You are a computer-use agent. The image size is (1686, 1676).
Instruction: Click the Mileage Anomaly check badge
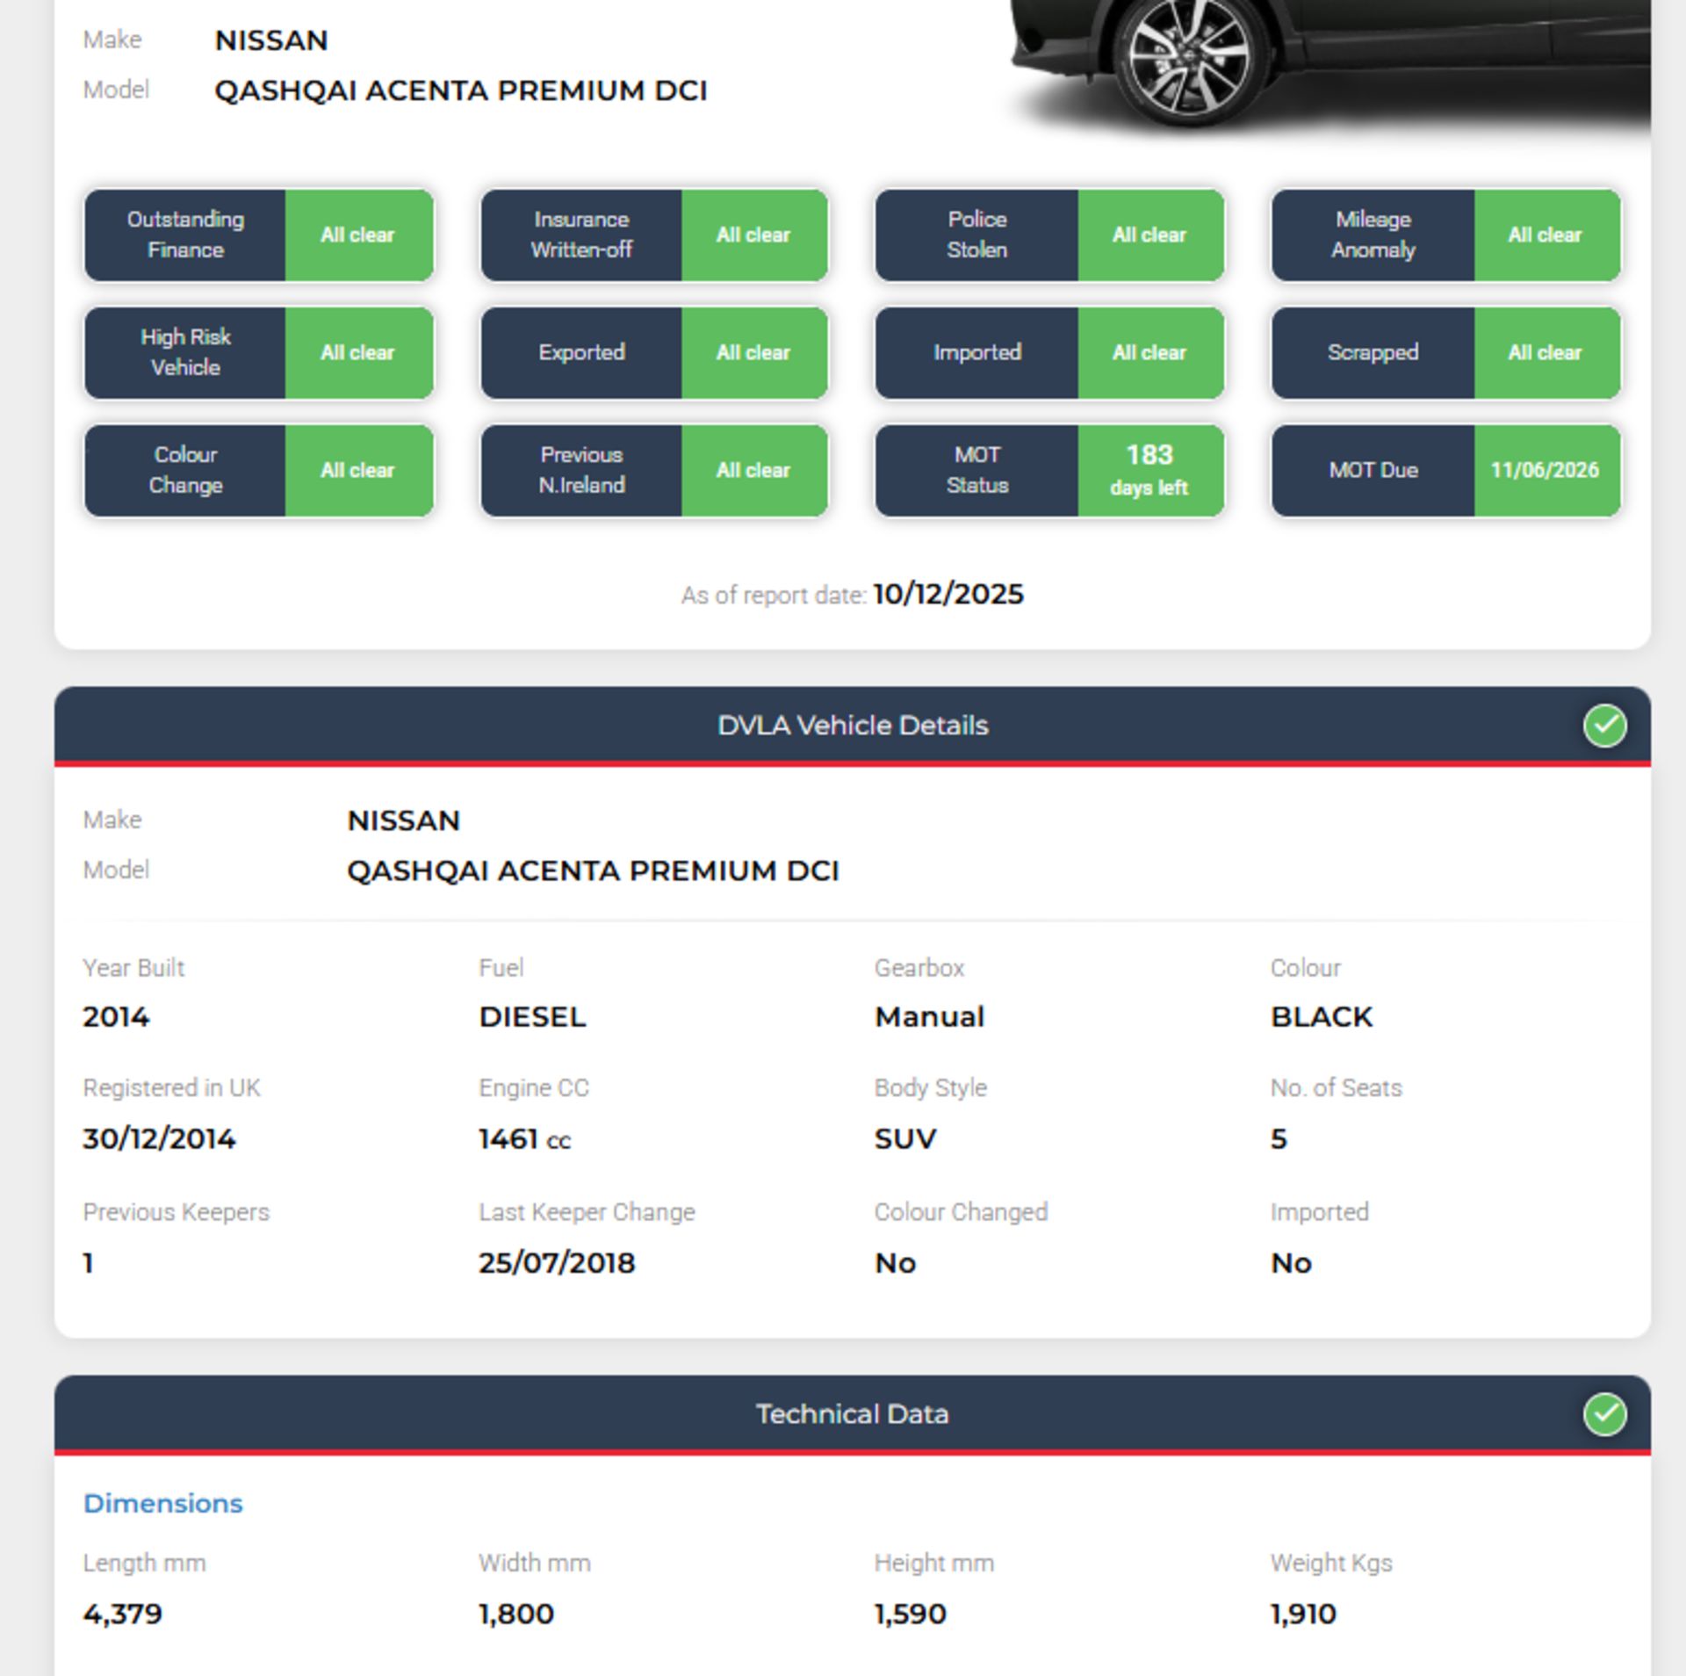click(x=1445, y=235)
